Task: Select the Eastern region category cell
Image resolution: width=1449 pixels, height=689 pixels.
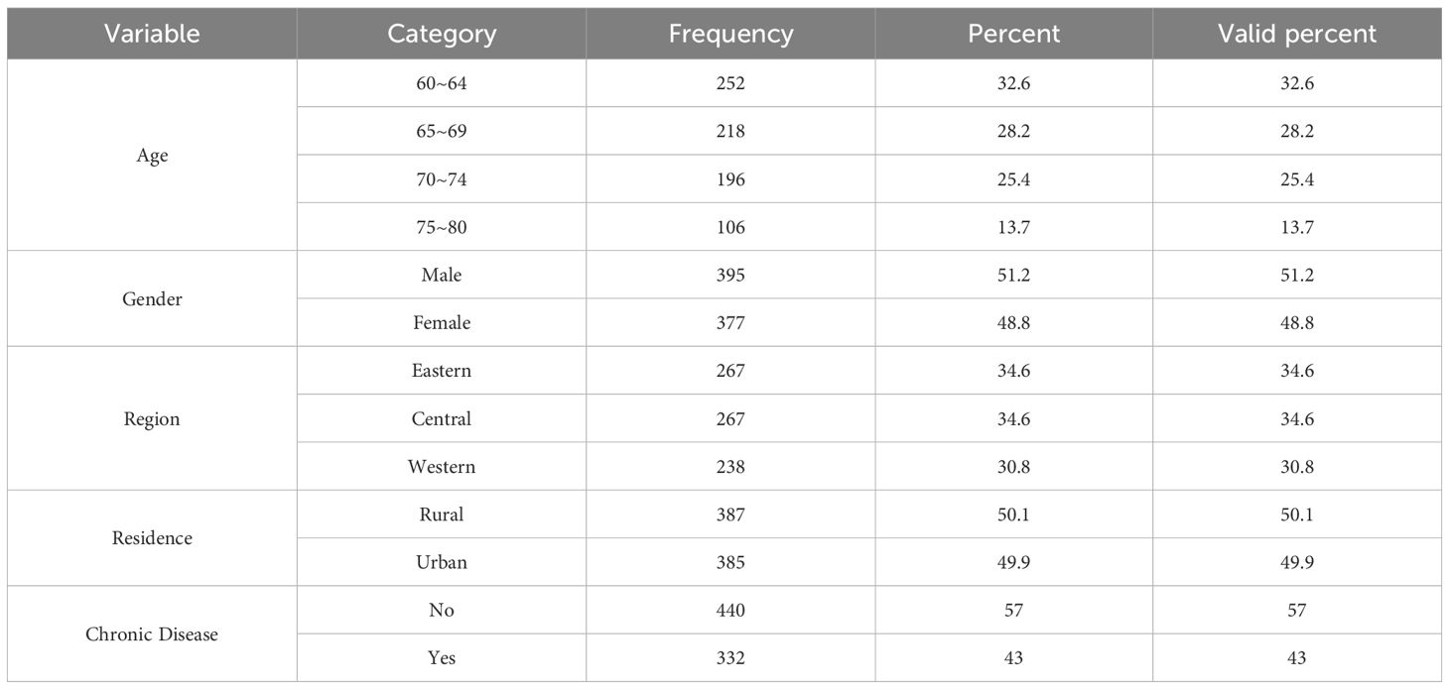Action: (442, 371)
